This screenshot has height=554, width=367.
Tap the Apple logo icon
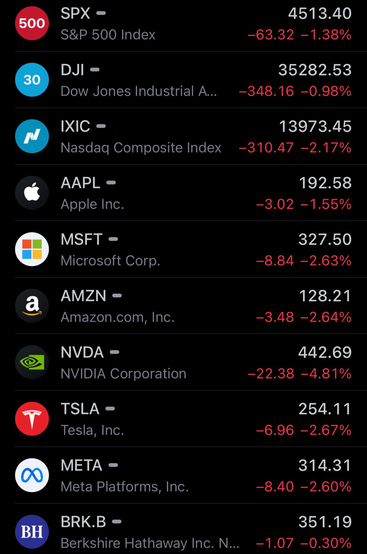32,193
